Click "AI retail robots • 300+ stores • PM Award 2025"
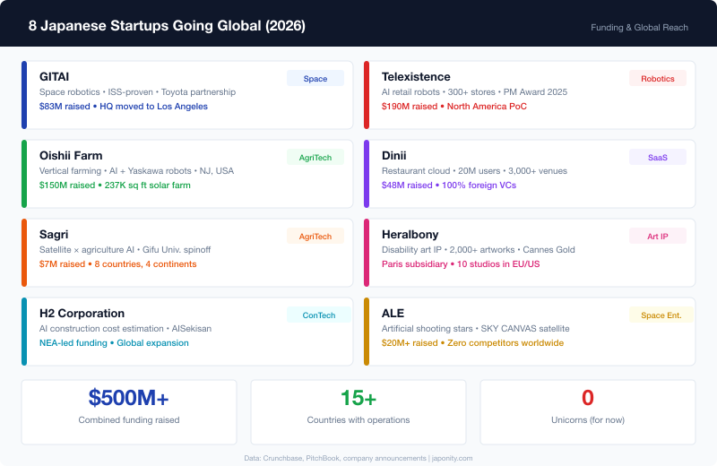Screen dimensions: 717x466 click(x=475, y=92)
